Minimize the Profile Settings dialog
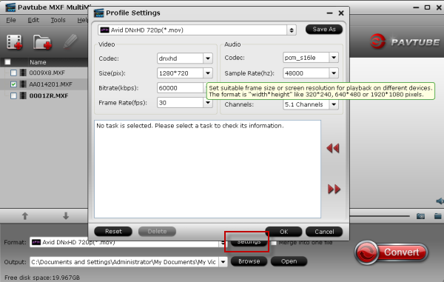444x282 pixels. coord(329,13)
